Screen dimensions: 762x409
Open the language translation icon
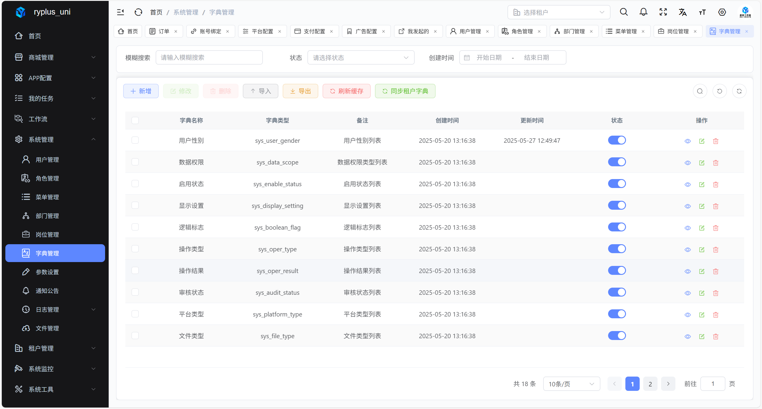[683, 12]
